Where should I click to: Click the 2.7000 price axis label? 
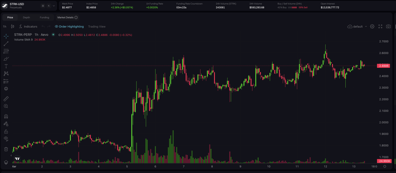pyautogui.click(x=383, y=41)
